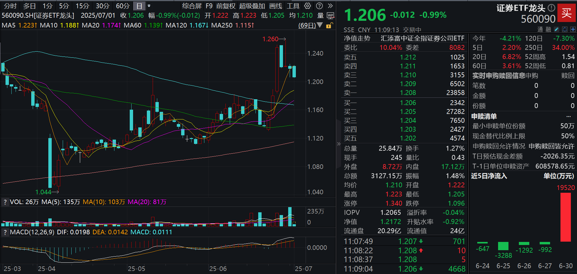
Task: Select the 5分 period tab
Action: tap(64, 6)
